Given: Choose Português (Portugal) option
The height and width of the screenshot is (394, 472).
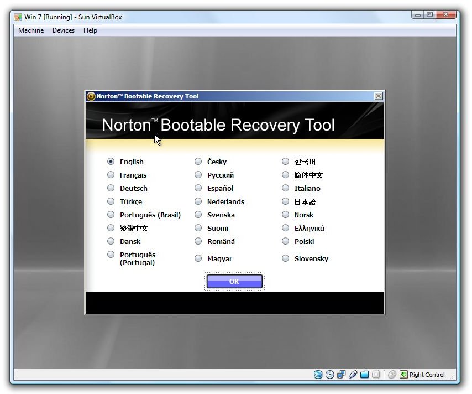Looking at the screenshot, I should [x=111, y=255].
